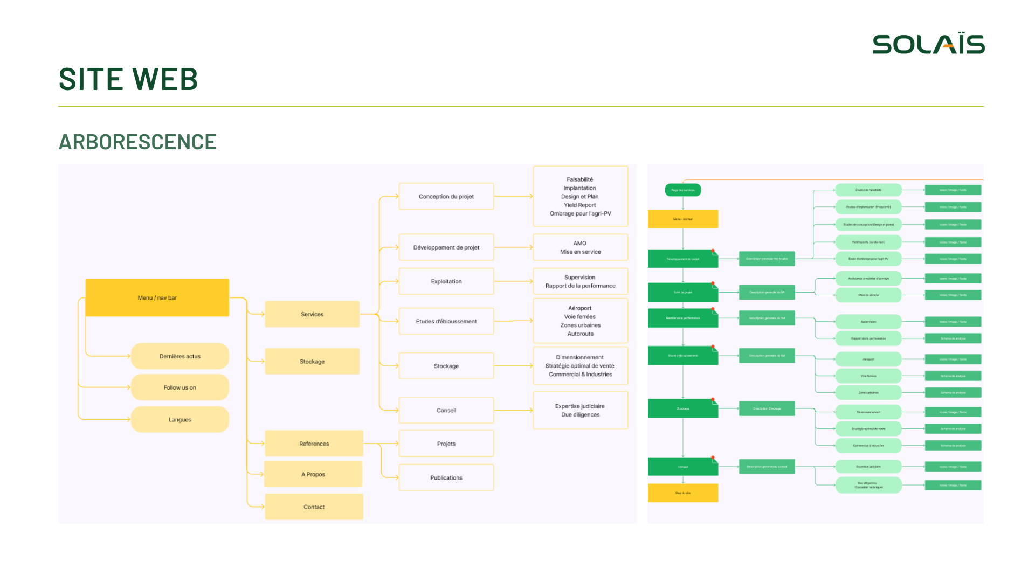Viewport: 1035px width, 582px height.
Task: Click red dot on green Conseil box
Action: point(713,458)
